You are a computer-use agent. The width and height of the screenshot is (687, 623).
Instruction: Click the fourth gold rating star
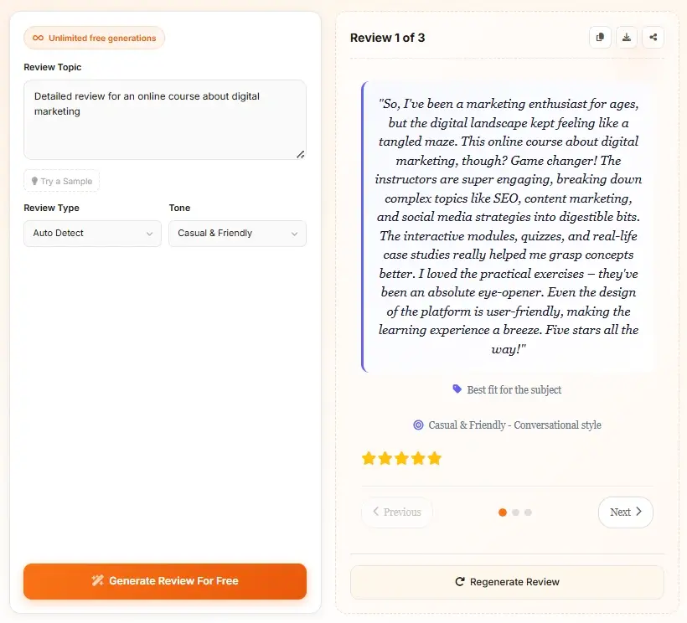[x=418, y=458]
